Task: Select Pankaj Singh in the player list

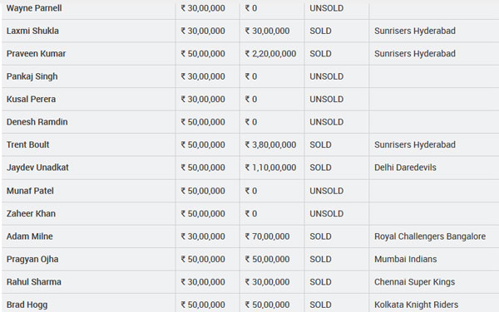Action: [32, 76]
